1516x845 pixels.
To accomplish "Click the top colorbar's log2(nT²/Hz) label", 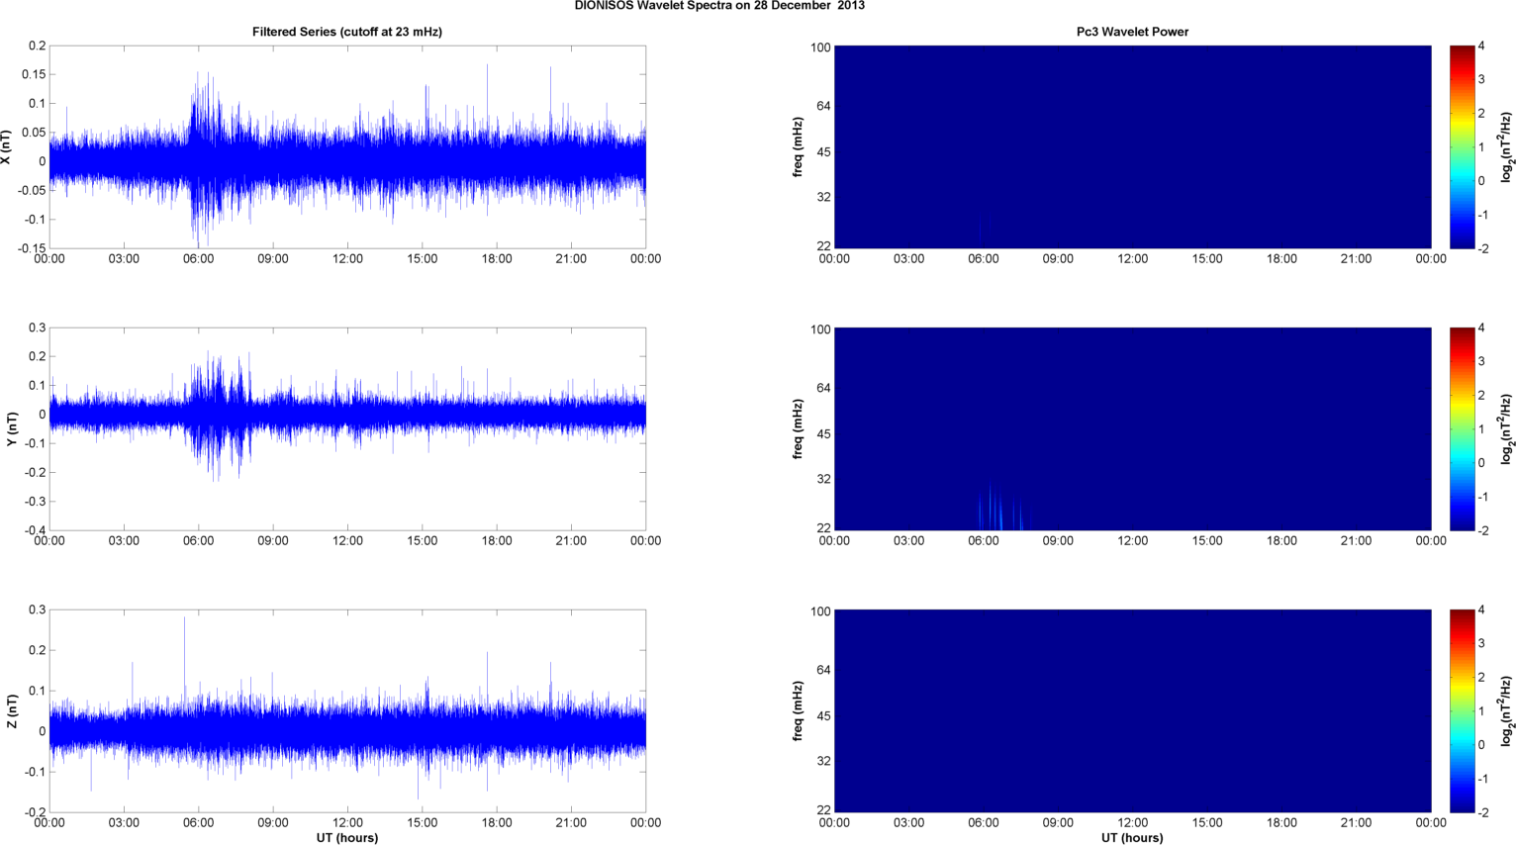I will pyautogui.click(x=1507, y=147).
